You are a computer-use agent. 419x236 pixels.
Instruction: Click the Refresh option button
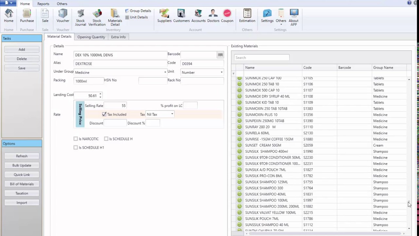coord(22,156)
